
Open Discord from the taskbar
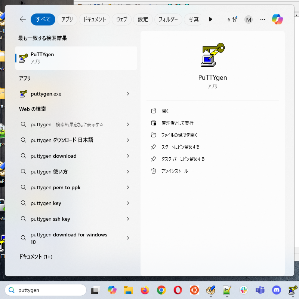click(277, 290)
